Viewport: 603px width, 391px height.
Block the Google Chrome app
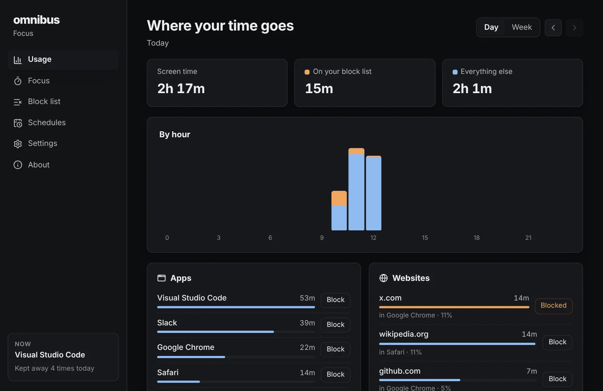pos(335,350)
